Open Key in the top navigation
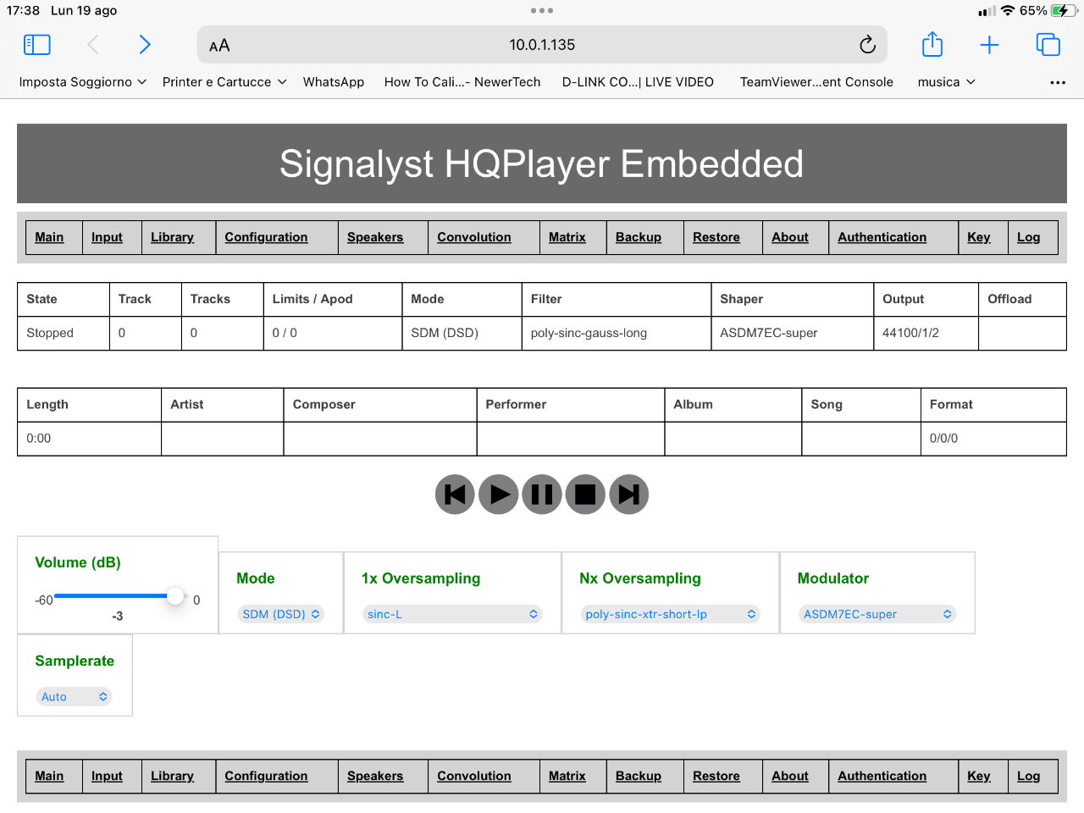This screenshot has width=1084, height=813. tap(979, 237)
